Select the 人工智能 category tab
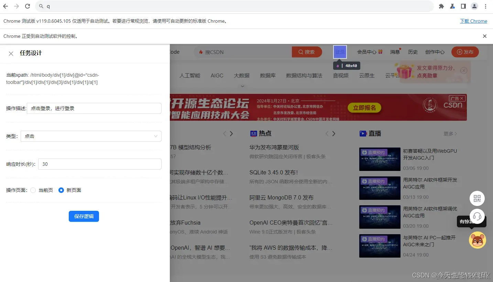This screenshot has width=493, height=282. 190,75
